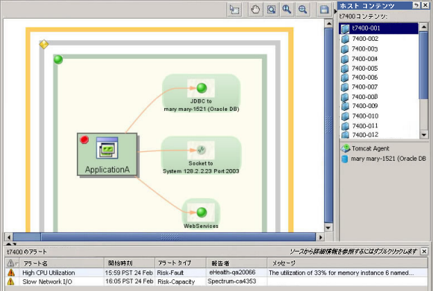
Task: Select 7400-004 list item
Action: click(x=378, y=59)
